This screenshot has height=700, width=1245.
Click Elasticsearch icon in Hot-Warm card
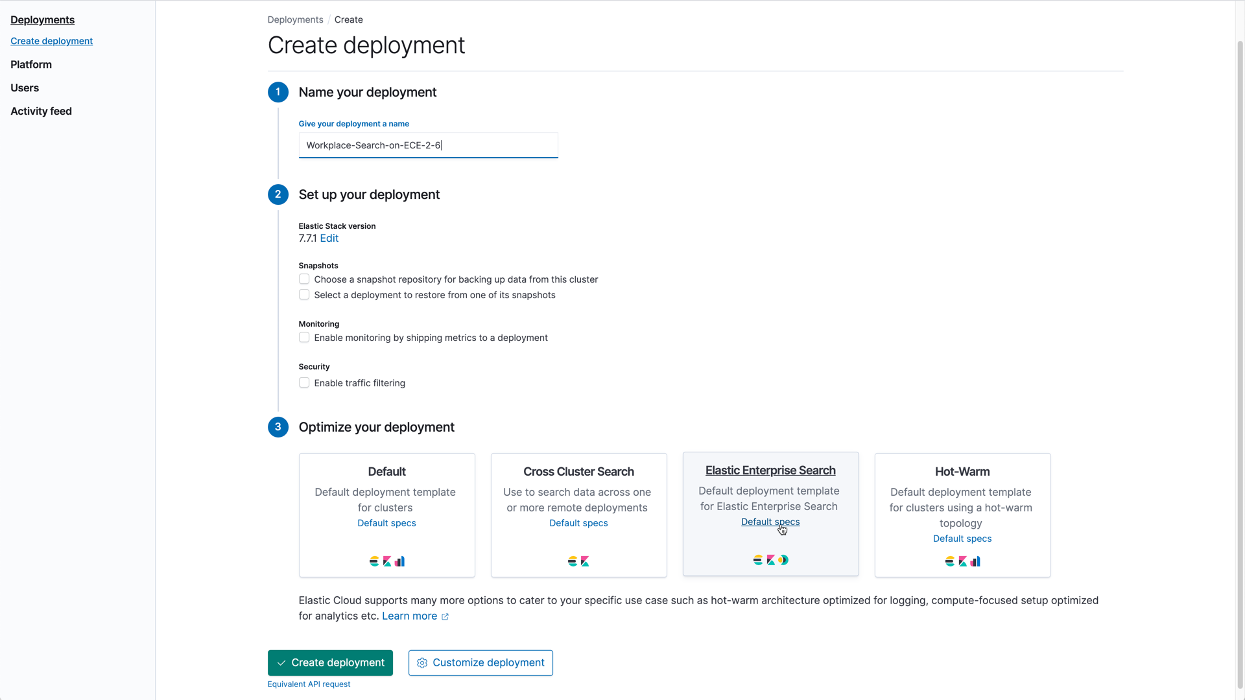coord(950,561)
